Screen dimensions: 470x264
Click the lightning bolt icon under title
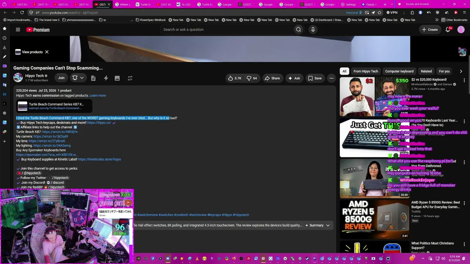[x=106, y=78]
